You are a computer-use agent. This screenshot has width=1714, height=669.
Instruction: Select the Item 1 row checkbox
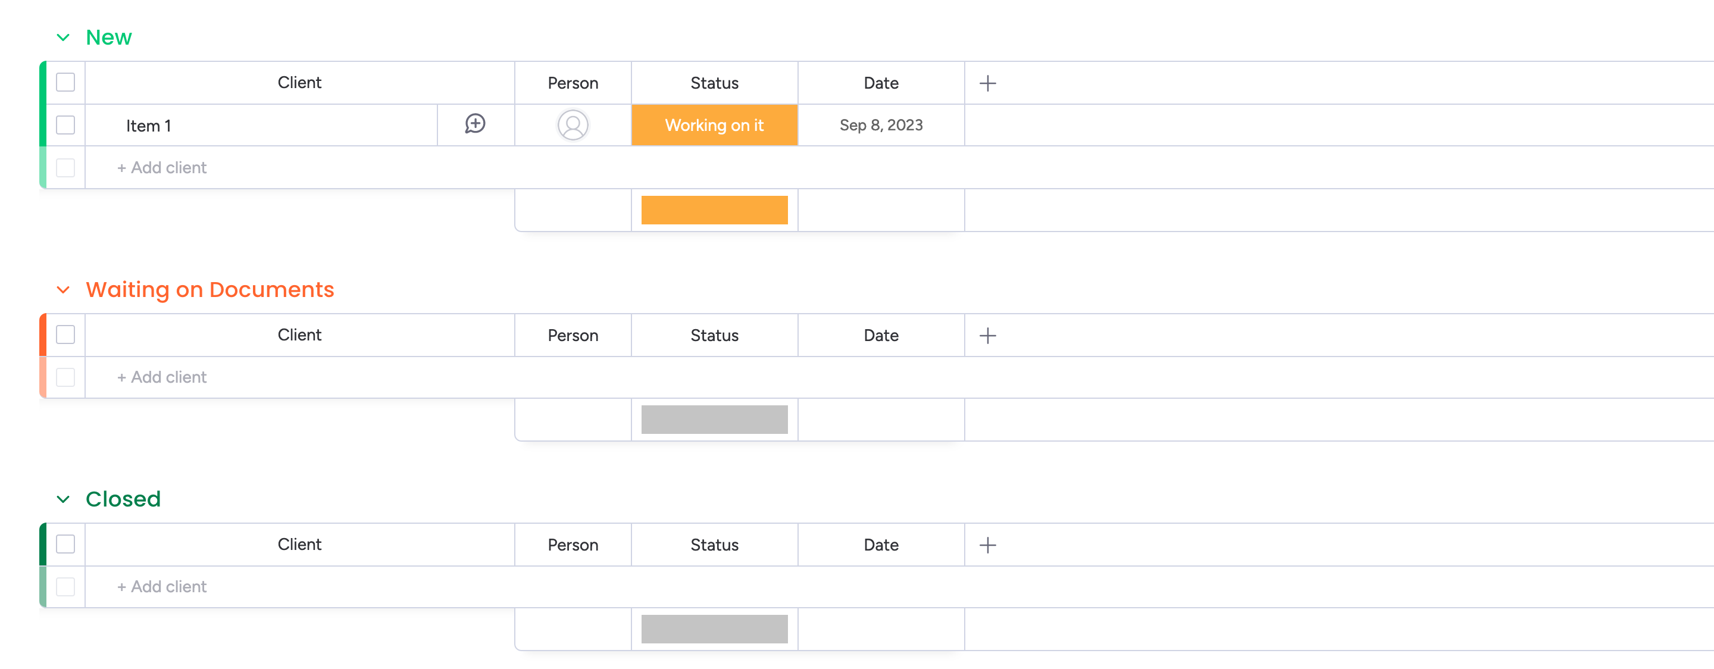(65, 125)
